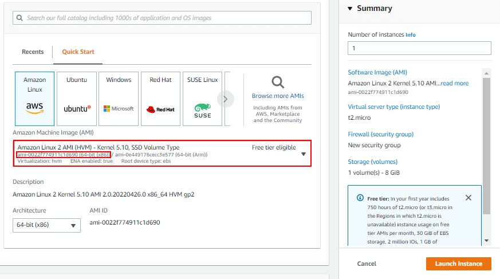Click the Microsoft logo icon
This screenshot has width=500, height=279.
click(119, 109)
